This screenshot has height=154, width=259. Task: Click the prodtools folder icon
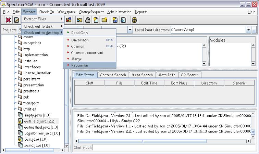tap(20, 91)
